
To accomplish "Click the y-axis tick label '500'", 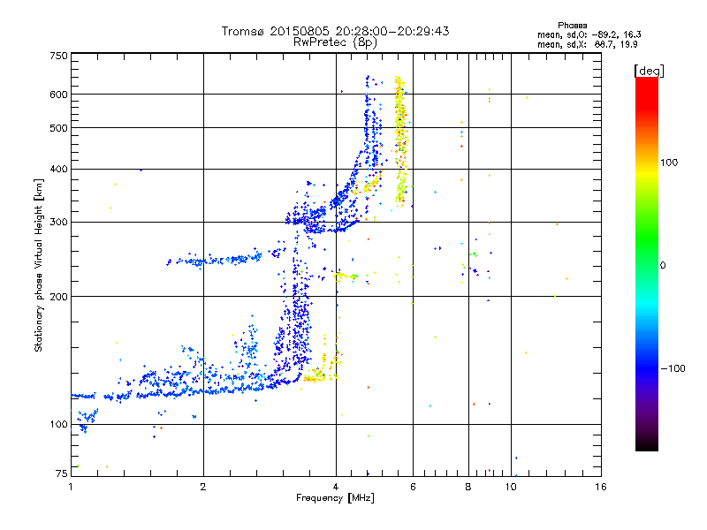I will tap(58, 128).
